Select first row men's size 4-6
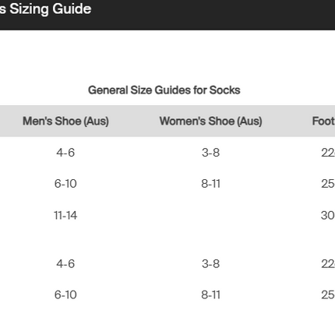This screenshot has width=335, height=335. pyautogui.click(x=65, y=153)
